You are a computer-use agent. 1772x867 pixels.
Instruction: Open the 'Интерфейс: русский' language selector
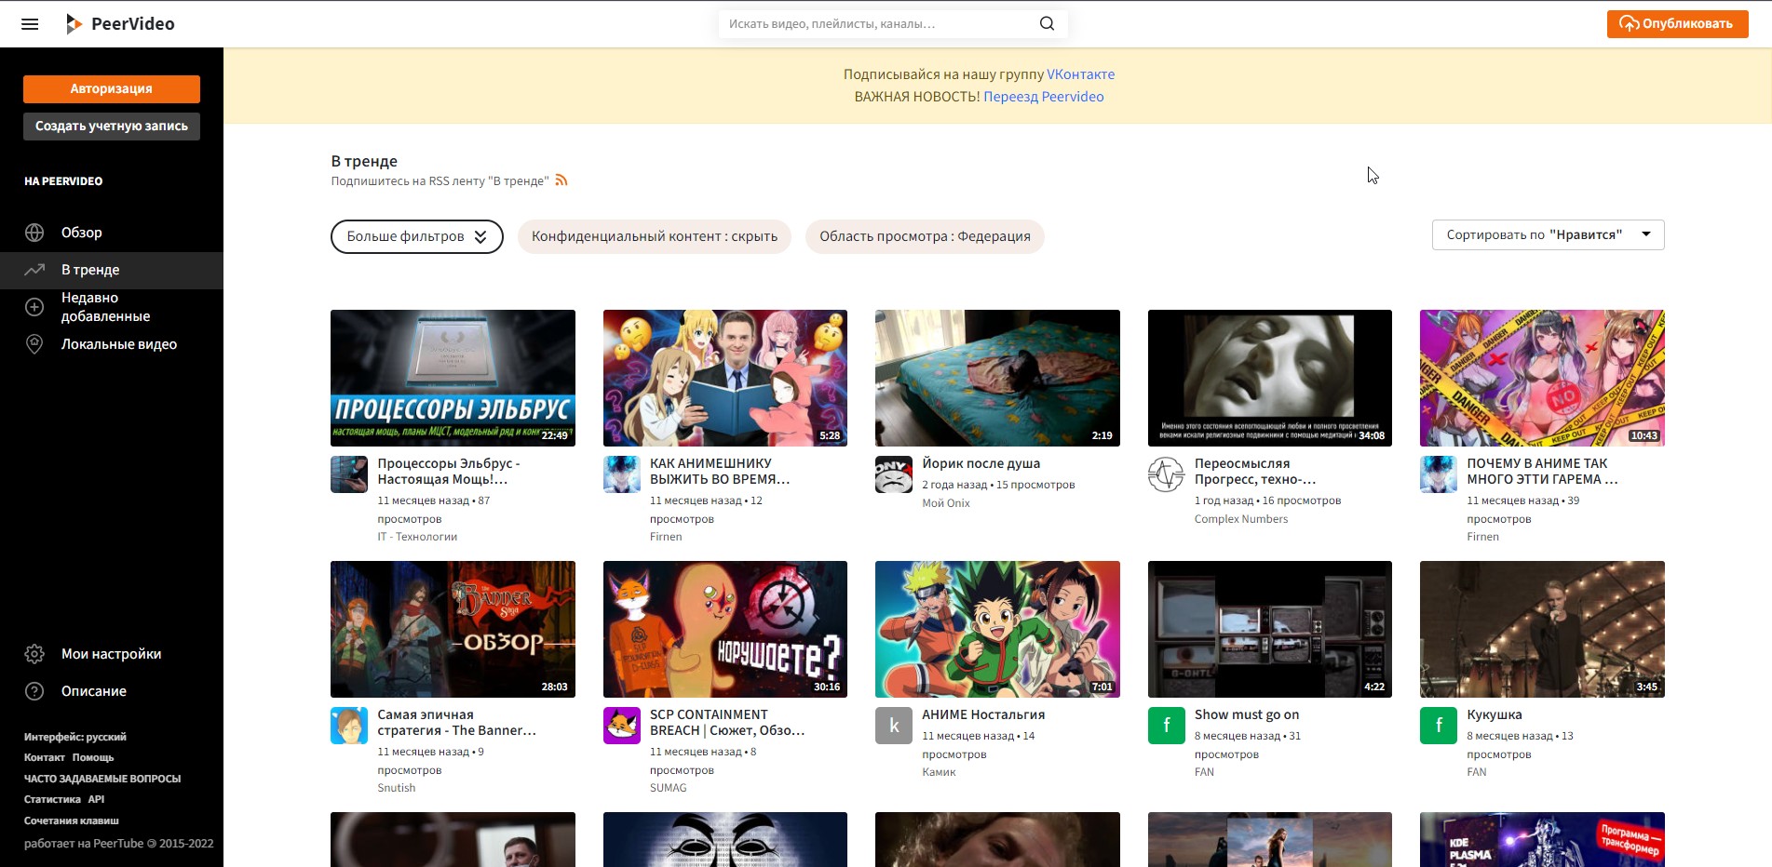[x=75, y=737]
